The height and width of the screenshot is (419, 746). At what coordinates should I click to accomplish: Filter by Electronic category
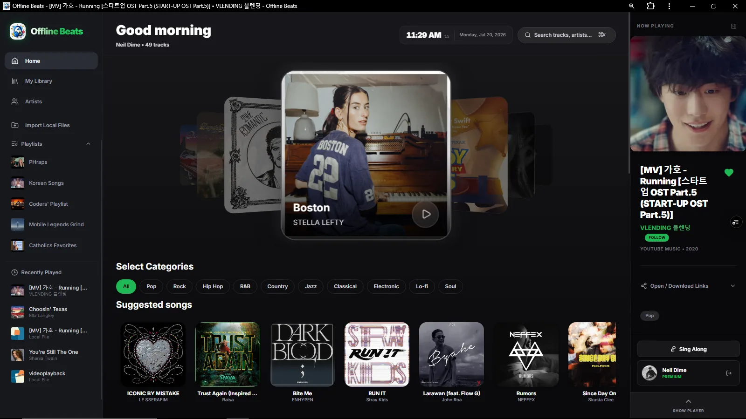pos(386,286)
